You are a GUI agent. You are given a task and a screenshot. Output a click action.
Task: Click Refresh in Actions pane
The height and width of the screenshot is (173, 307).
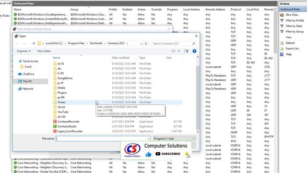[x=290, y=43]
